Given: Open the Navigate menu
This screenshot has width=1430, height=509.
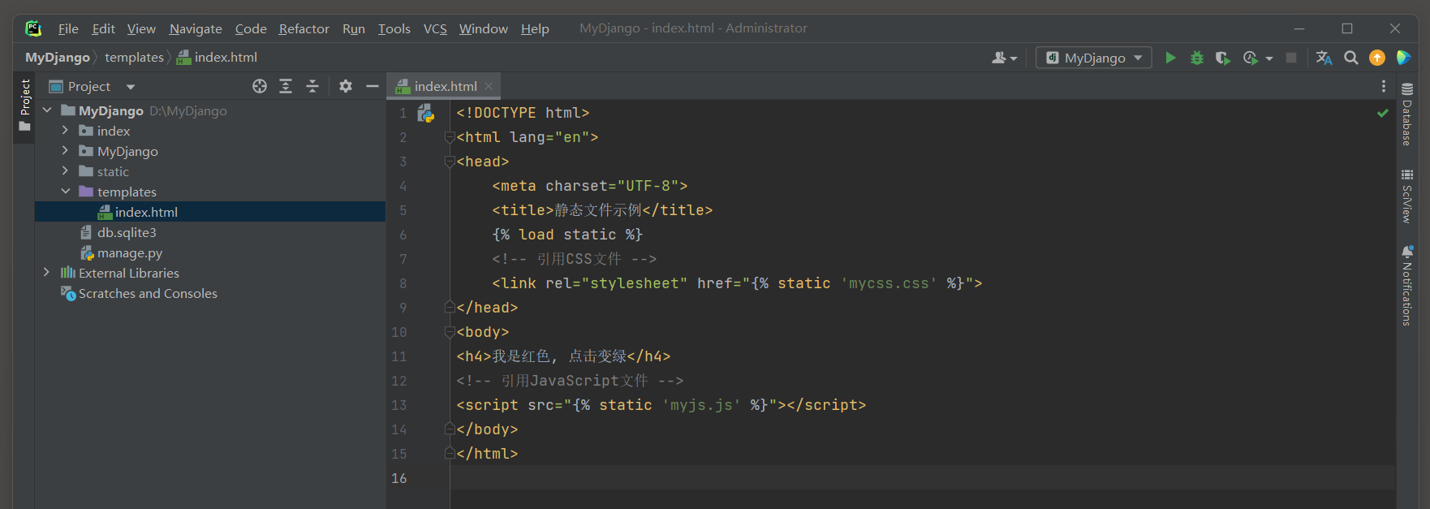Looking at the screenshot, I should pos(196,28).
